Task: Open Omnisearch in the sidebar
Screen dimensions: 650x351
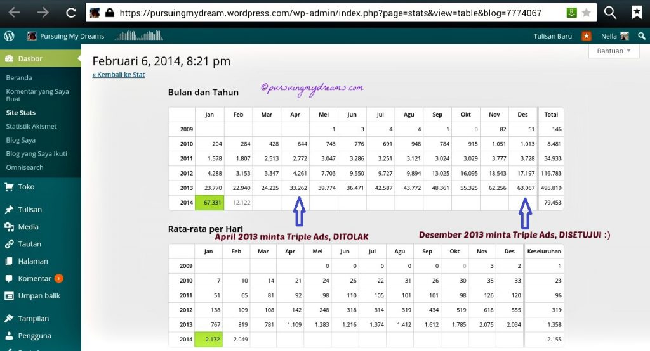Action: 25,167
